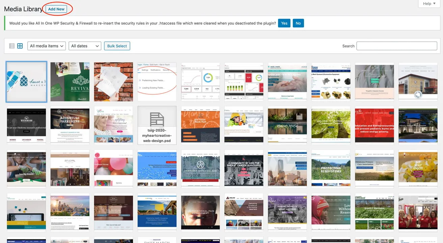Image resolution: width=443 pixels, height=243 pixels.
Task: Open the Angel Hands website thumbnail
Action: coord(287,82)
